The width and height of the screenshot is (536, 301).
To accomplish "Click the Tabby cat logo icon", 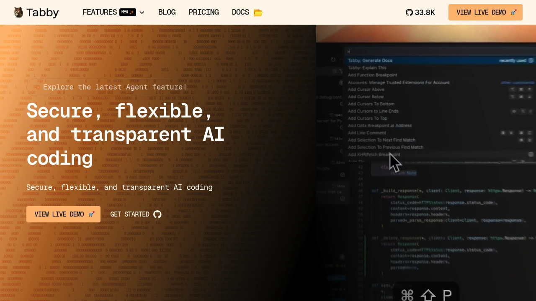I will pyautogui.click(x=18, y=13).
